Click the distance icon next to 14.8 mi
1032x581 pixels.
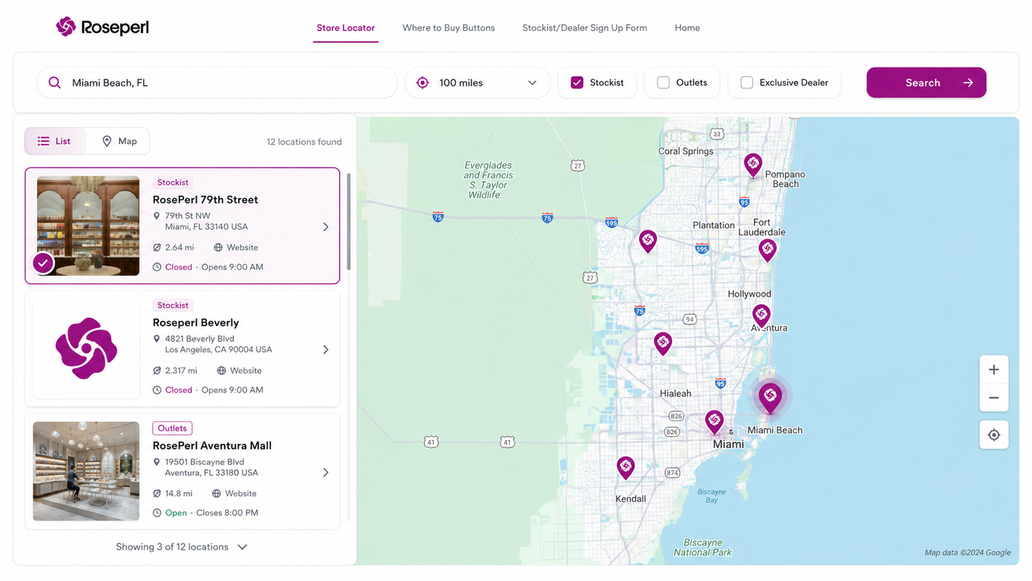point(157,494)
